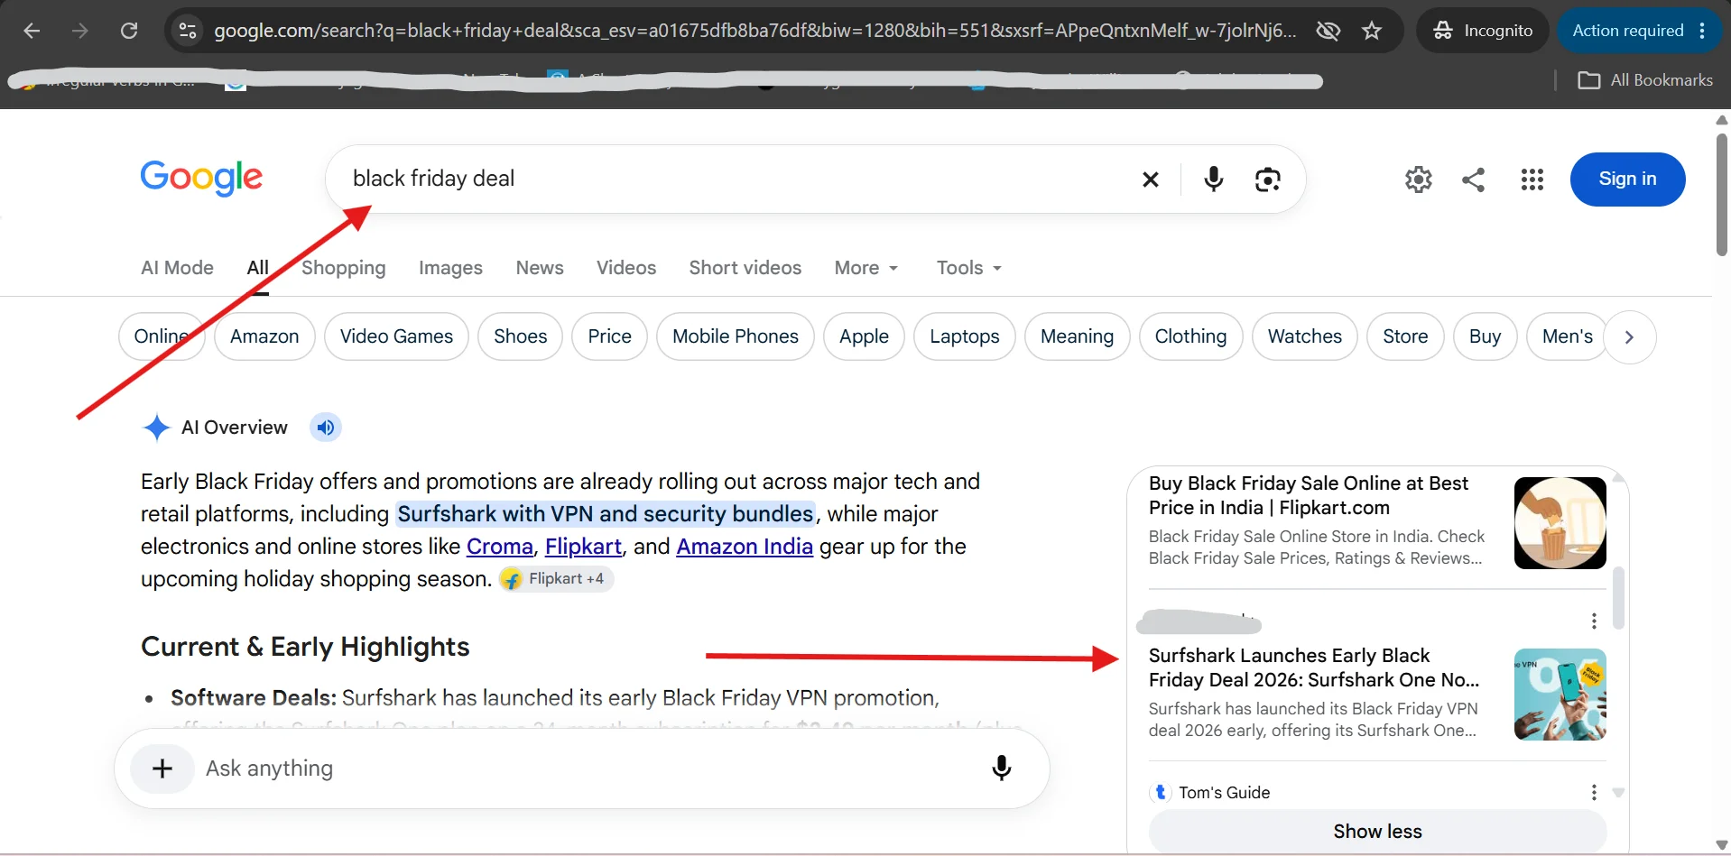
Task: Click the plus button in Ask anything bar
Action: (162, 769)
